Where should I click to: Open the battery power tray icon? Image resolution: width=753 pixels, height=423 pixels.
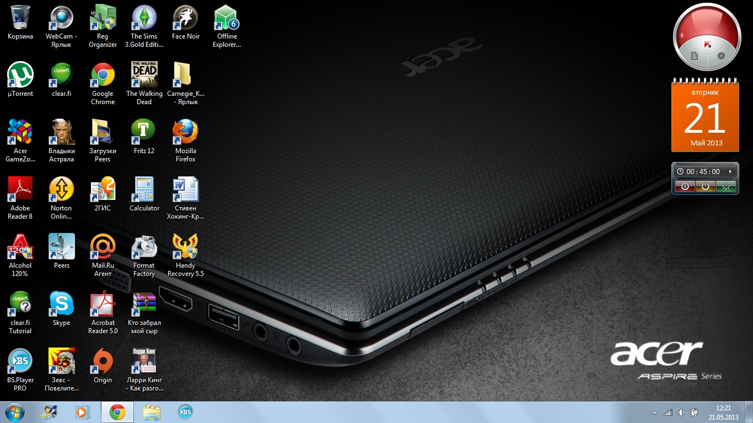(695, 413)
